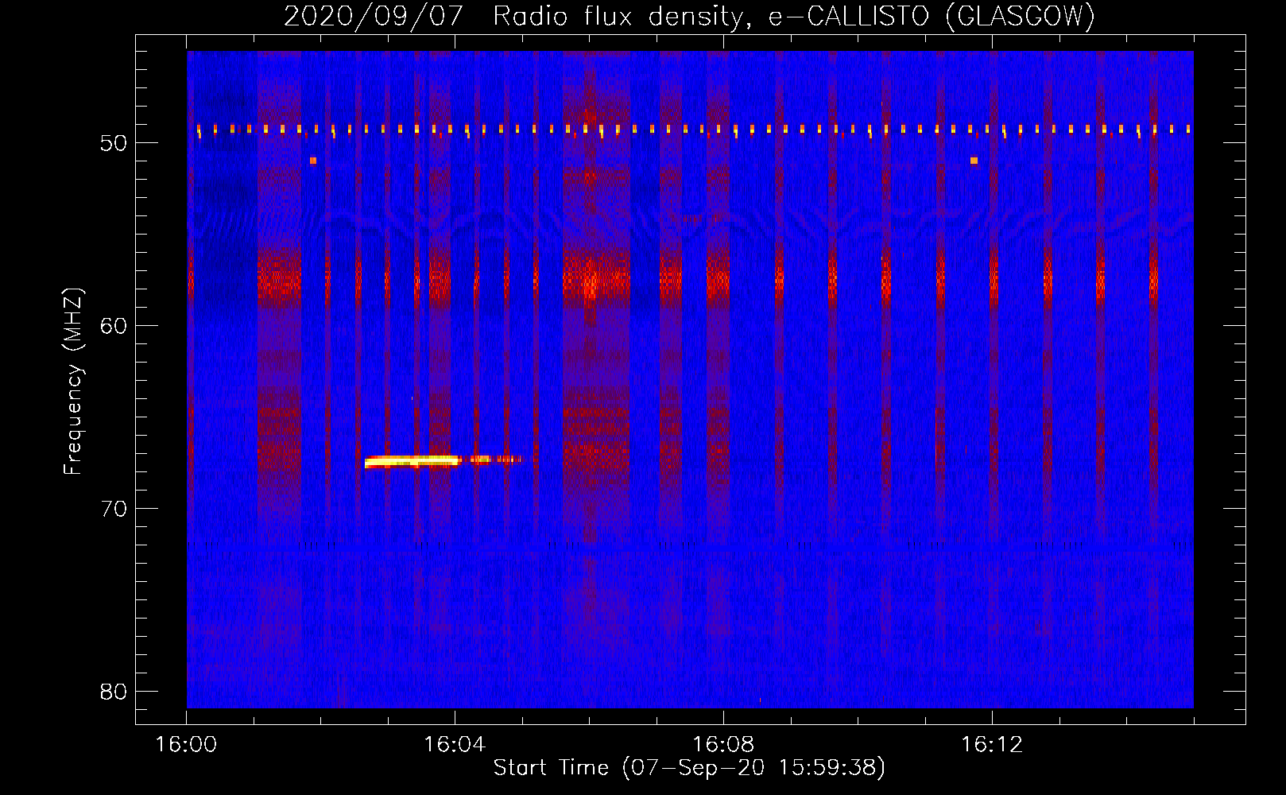Screen dimensions: 1286x795
Task: Click the 60 MHz frequency tick label
Action: click(x=114, y=326)
